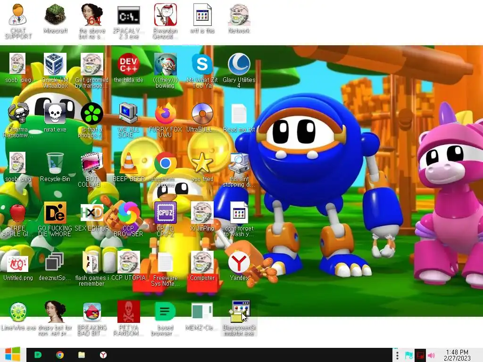
Task: Open File Explorer from the taskbar
Action: [x=81, y=355]
